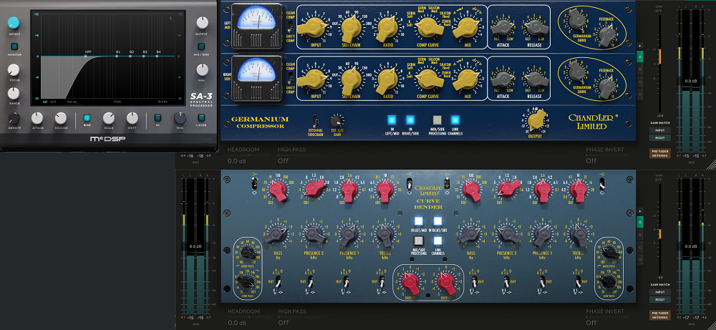Click the Focus knob on SA-3

point(14,70)
